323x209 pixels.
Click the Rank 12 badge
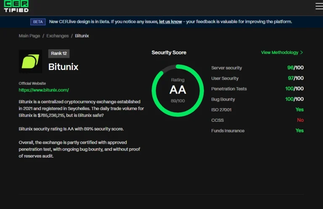coord(59,54)
